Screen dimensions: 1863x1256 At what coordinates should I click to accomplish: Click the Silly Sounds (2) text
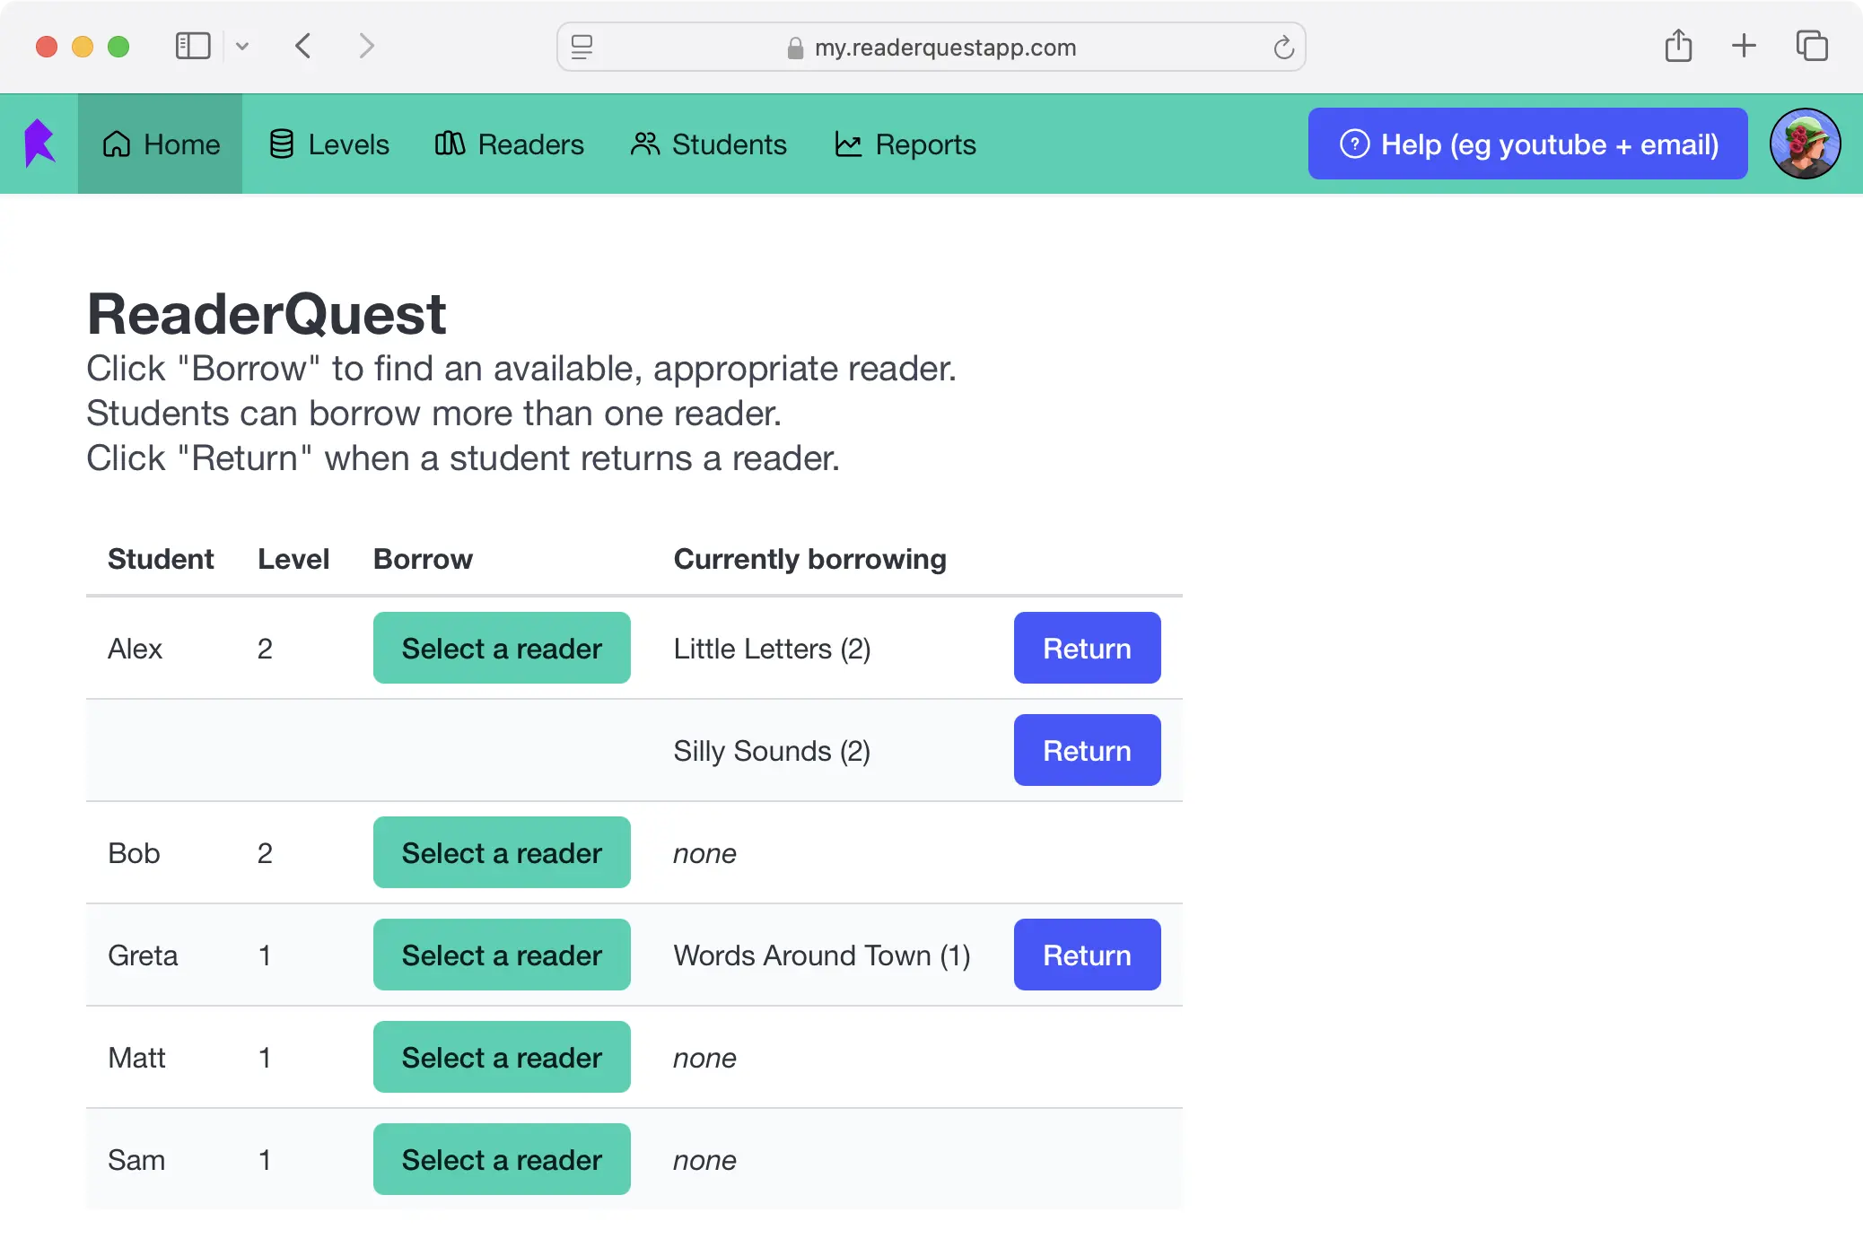point(772,751)
